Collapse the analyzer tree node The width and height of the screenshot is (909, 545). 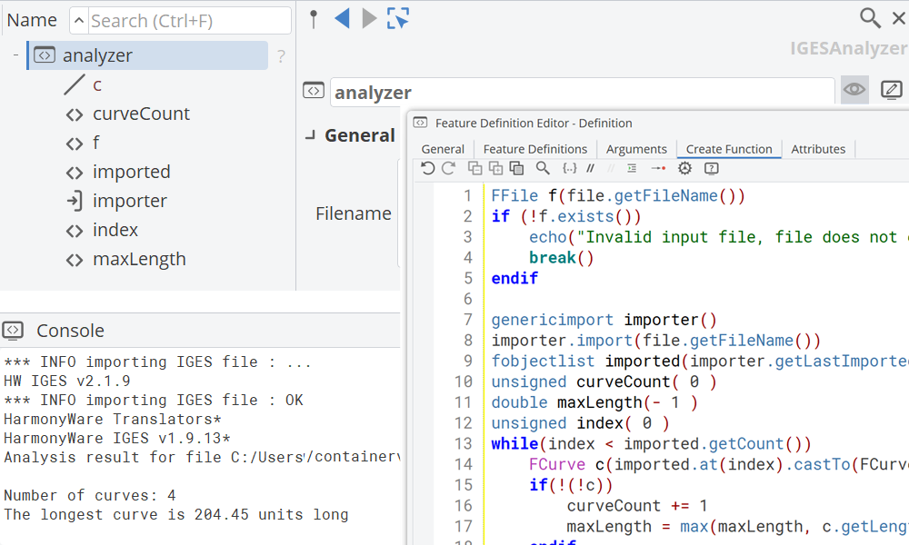click(x=15, y=55)
